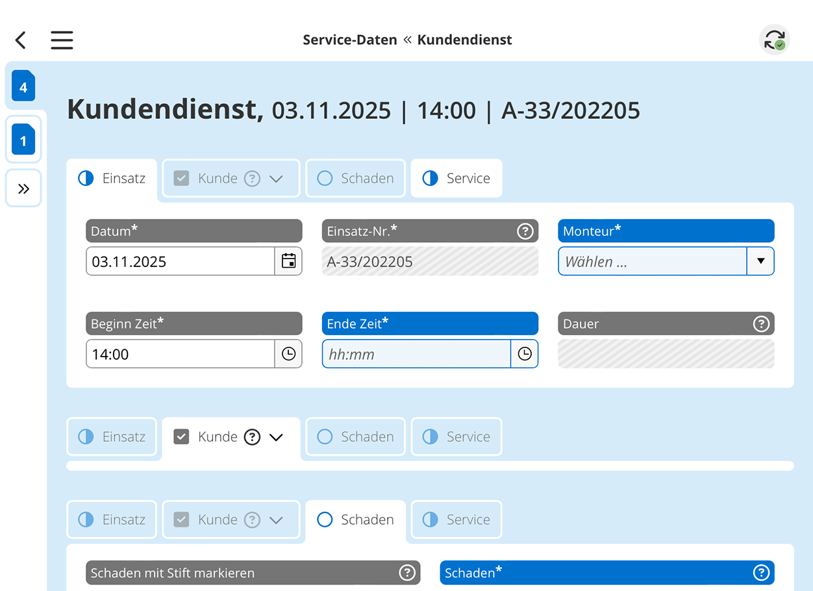This screenshot has width=813, height=591.
Task: Open the calendar picker for Datum
Action: 288,261
